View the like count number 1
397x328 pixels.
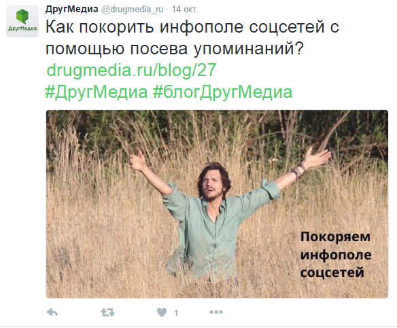click(176, 313)
